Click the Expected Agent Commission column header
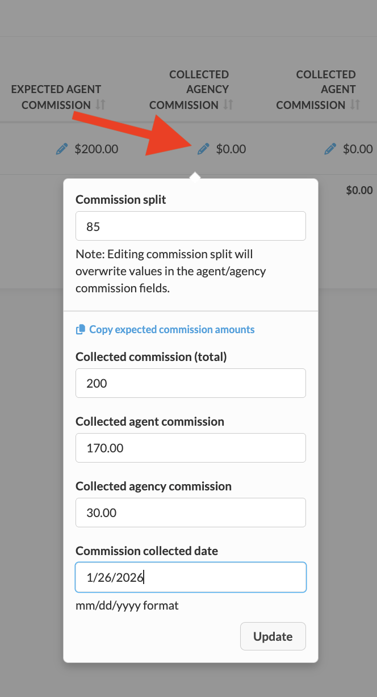 [x=56, y=97]
